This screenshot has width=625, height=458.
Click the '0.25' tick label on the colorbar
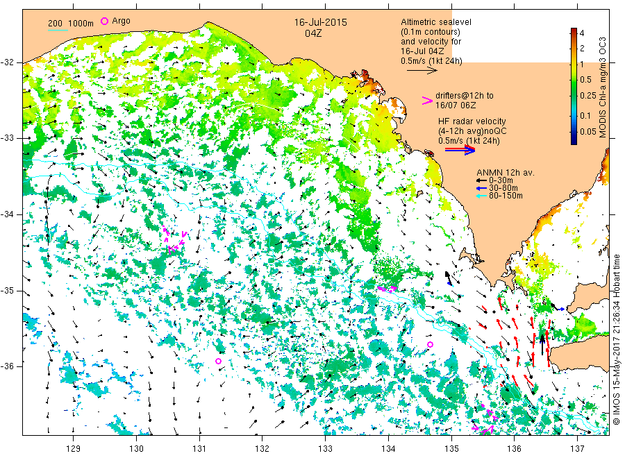pos(588,96)
